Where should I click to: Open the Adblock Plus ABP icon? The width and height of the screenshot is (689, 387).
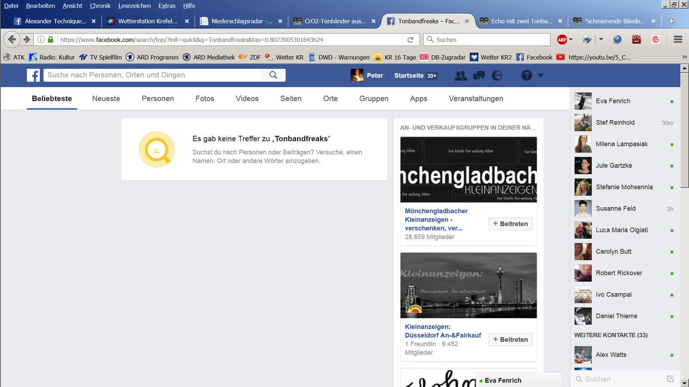(x=562, y=39)
